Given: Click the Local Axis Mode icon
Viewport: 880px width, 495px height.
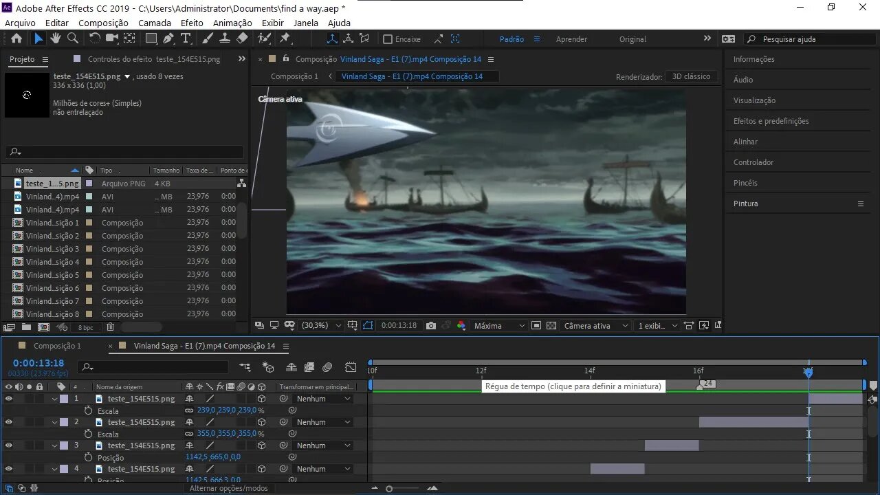Looking at the screenshot, I should (333, 38).
